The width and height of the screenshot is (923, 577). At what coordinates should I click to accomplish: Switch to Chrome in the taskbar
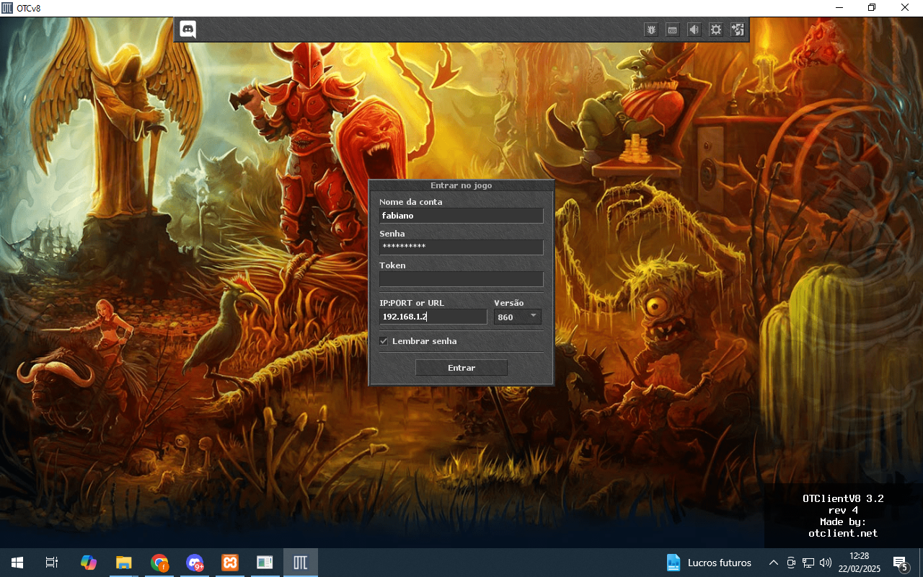point(159,563)
